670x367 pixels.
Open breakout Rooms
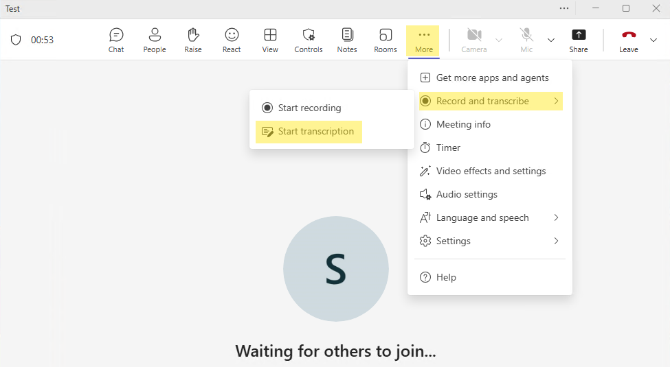coord(386,40)
